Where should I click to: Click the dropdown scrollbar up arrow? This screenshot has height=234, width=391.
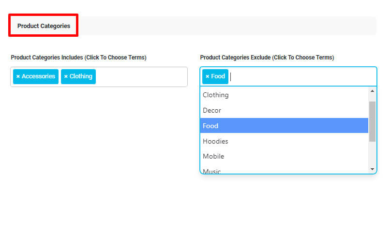pyautogui.click(x=372, y=91)
